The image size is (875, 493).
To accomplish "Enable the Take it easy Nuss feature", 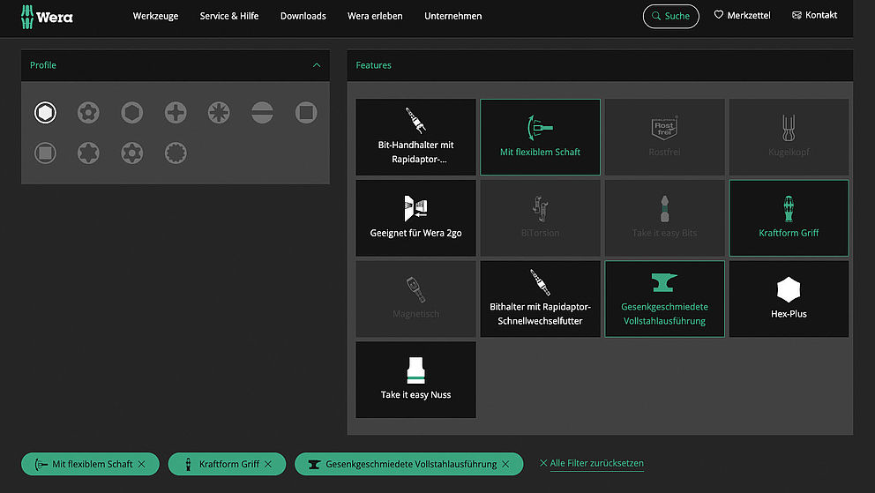I will [x=415, y=380].
